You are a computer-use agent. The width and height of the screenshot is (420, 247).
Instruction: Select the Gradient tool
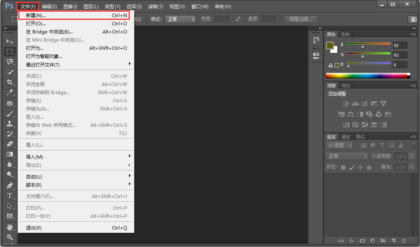(10, 154)
